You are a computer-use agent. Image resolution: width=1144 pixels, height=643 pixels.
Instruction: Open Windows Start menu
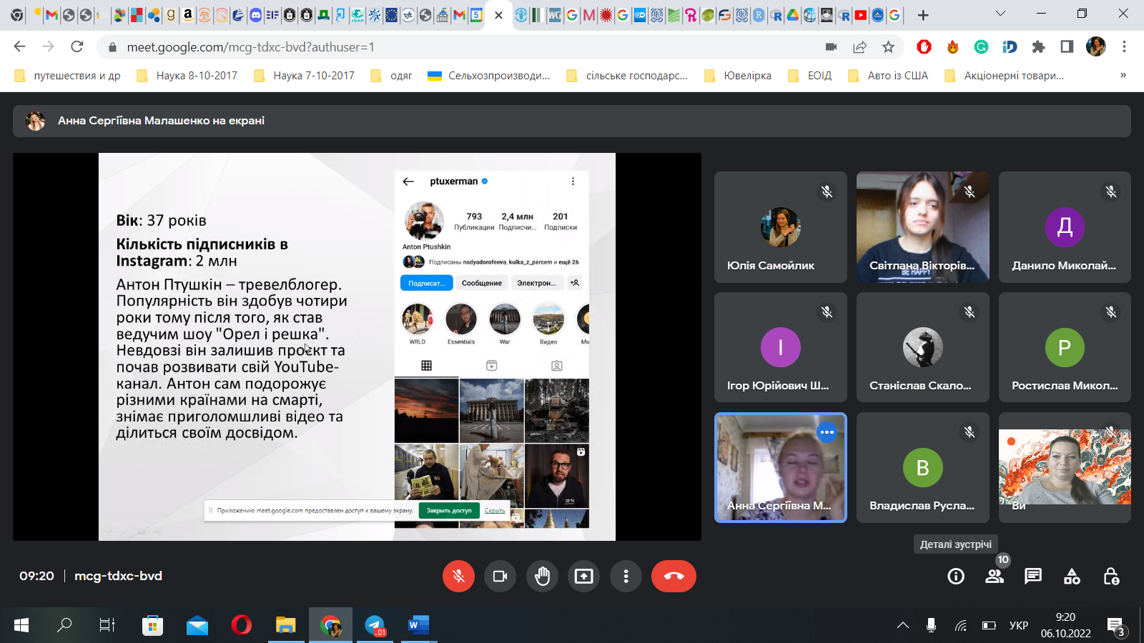tap(21, 625)
